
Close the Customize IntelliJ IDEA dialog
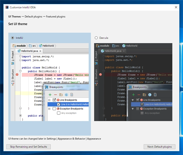tap(176, 7)
